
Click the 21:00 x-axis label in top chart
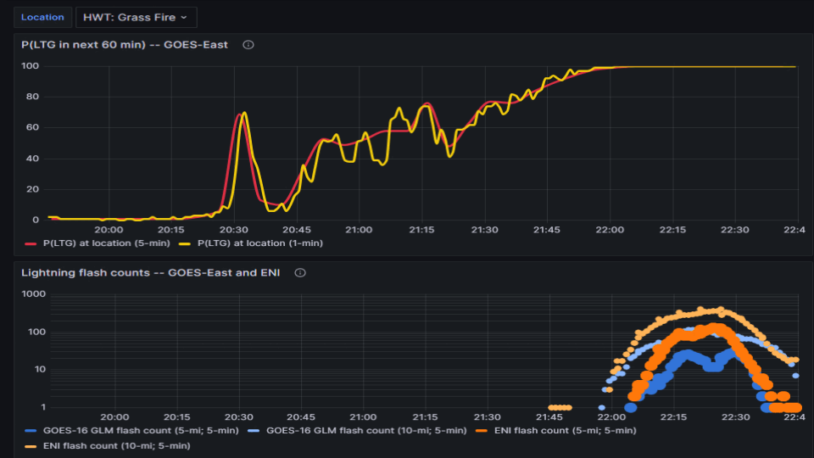click(x=359, y=230)
